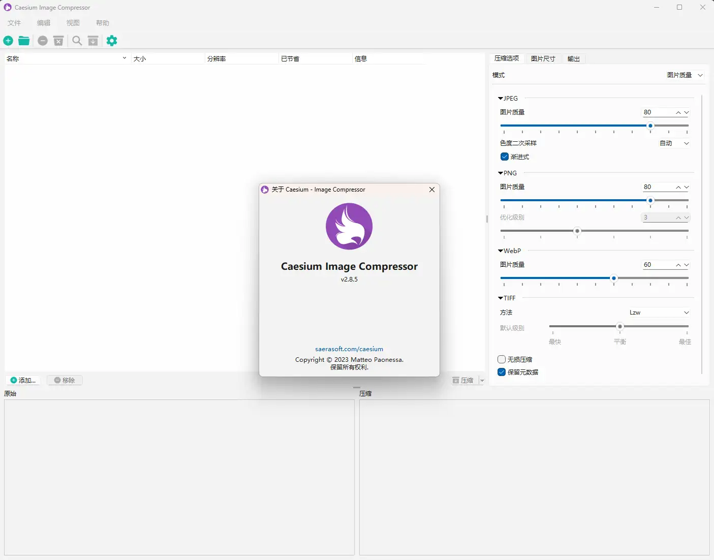Collapse the PNG section triangle
The image size is (714, 560).
pyautogui.click(x=501, y=173)
